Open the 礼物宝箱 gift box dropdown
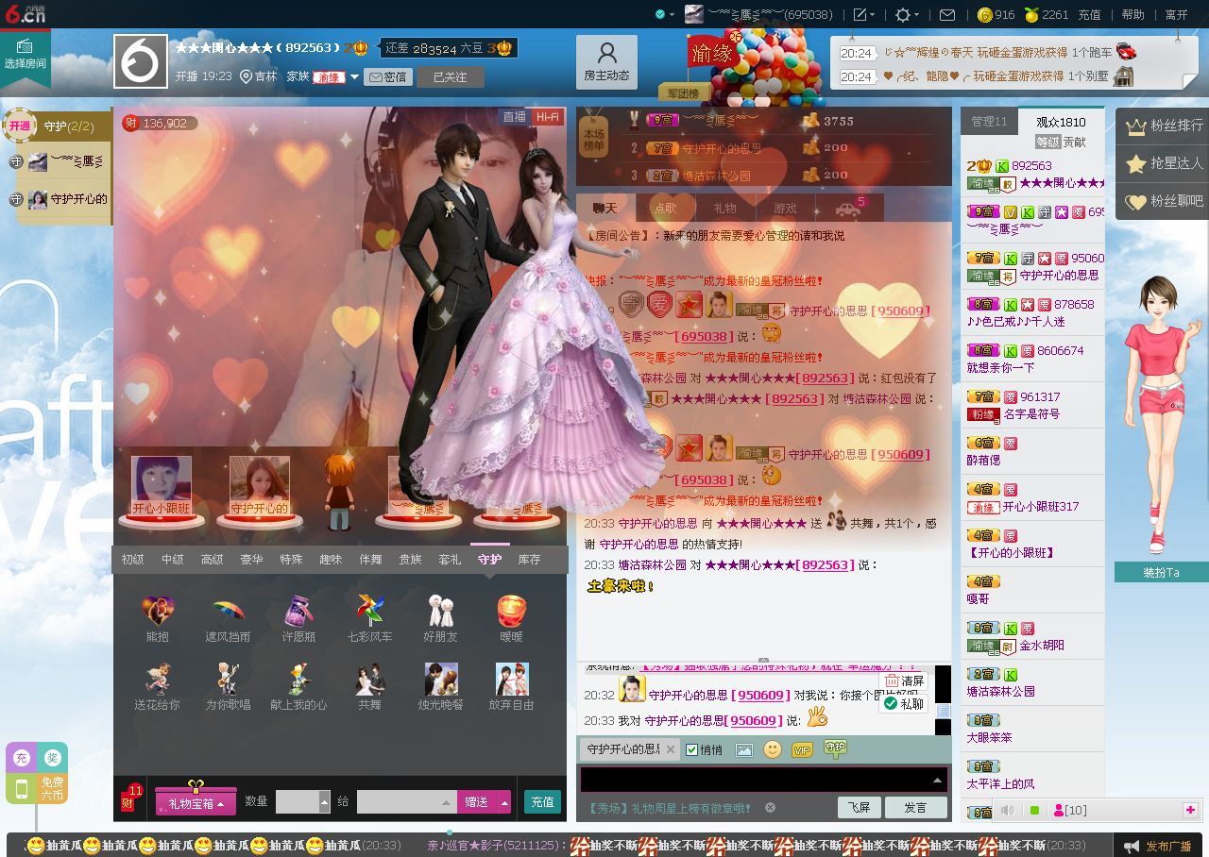Viewport: 1209px width, 857px height. pos(196,802)
